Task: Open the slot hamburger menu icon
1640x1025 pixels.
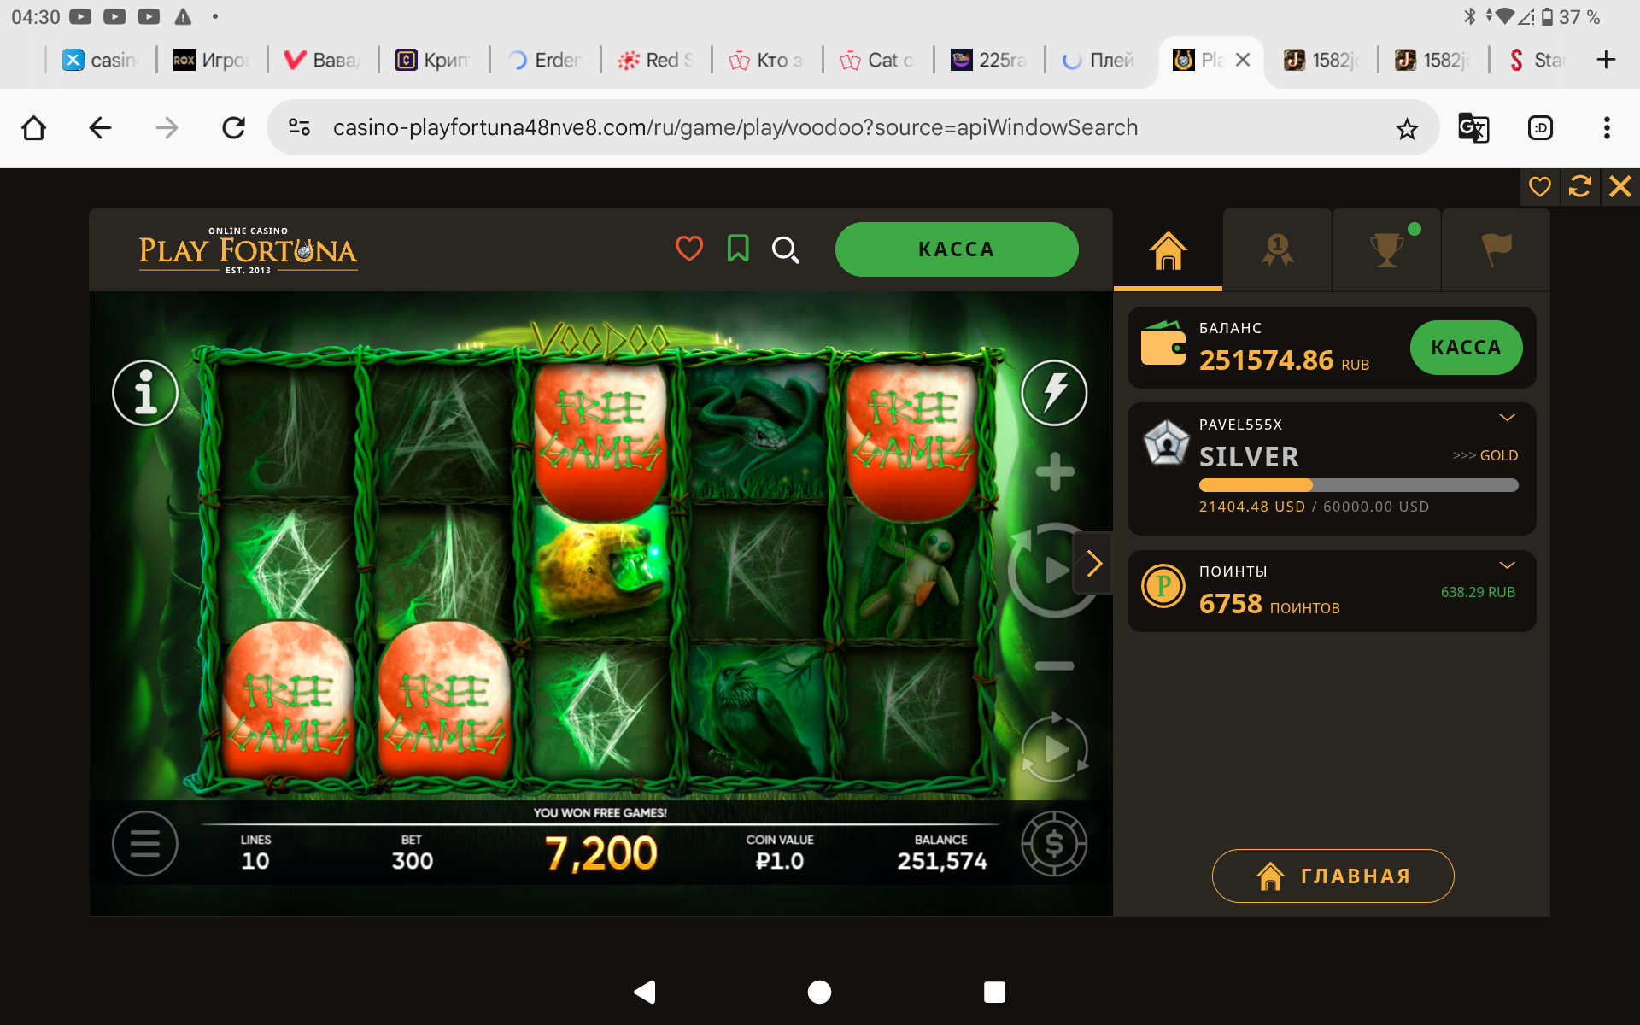Action: (145, 843)
